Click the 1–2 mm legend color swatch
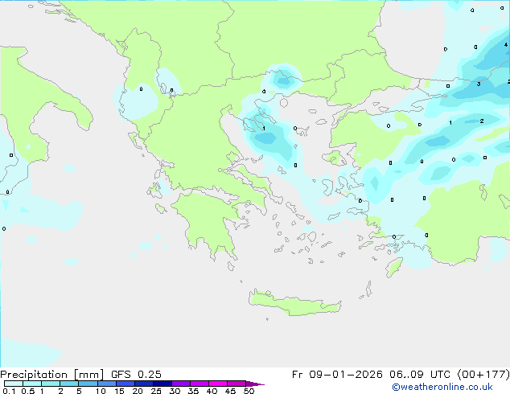The height and width of the screenshot is (394, 510). (51, 384)
